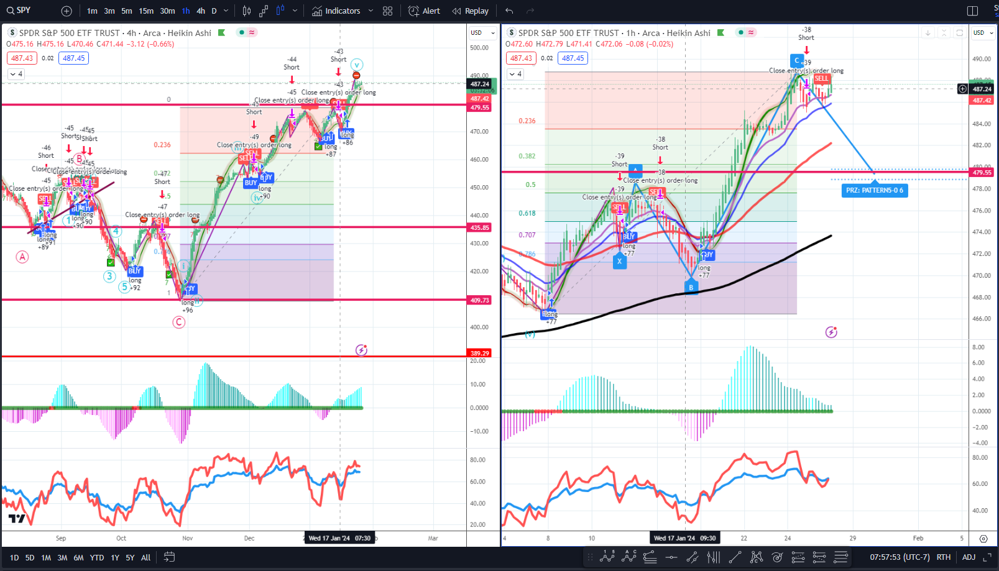
Task: Select the 5Y date range
Action: pos(130,557)
